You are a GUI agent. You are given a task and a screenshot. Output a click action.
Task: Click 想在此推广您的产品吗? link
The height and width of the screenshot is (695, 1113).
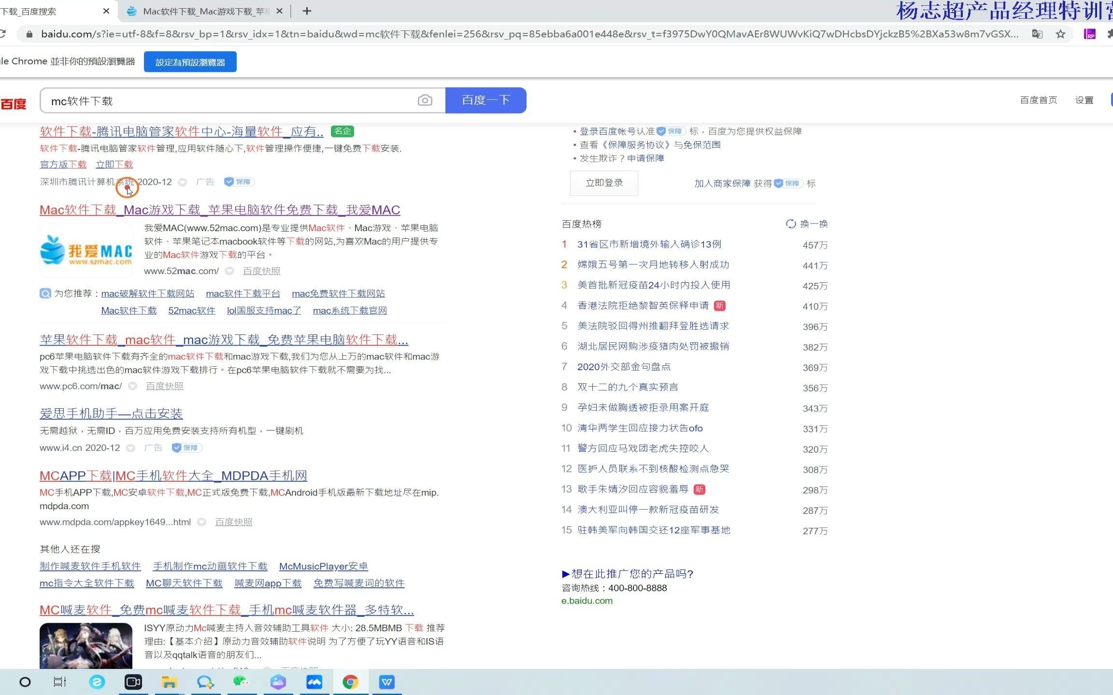pyautogui.click(x=627, y=574)
